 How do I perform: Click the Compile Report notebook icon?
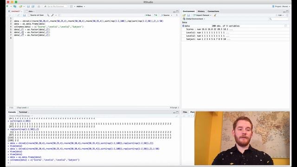coord(59,15)
